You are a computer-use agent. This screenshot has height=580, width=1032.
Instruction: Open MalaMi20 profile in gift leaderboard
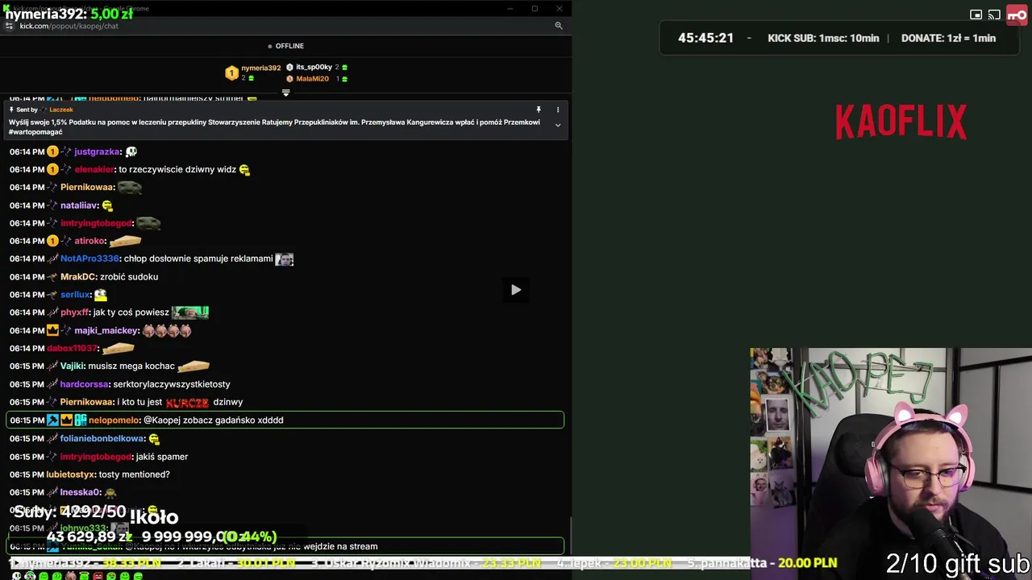(312, 79)
